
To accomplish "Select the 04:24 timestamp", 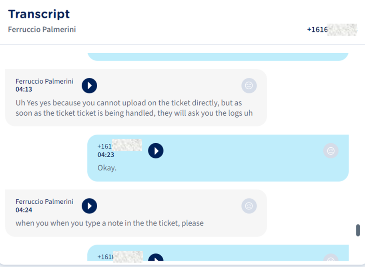I will click(x=24, y=210).
